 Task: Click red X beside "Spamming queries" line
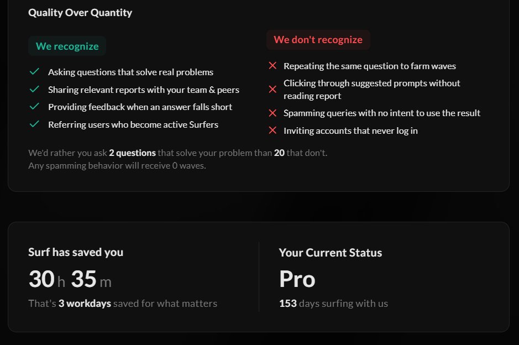pos(272,113)
